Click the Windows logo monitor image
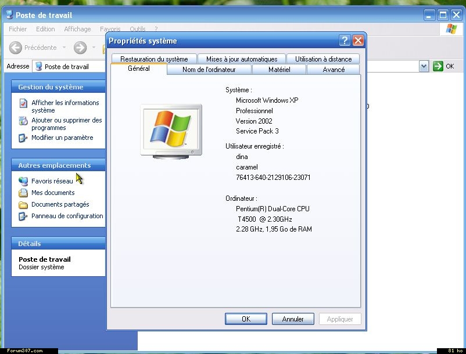Viewport: 466px width, 354px height. tap(171, 131)
